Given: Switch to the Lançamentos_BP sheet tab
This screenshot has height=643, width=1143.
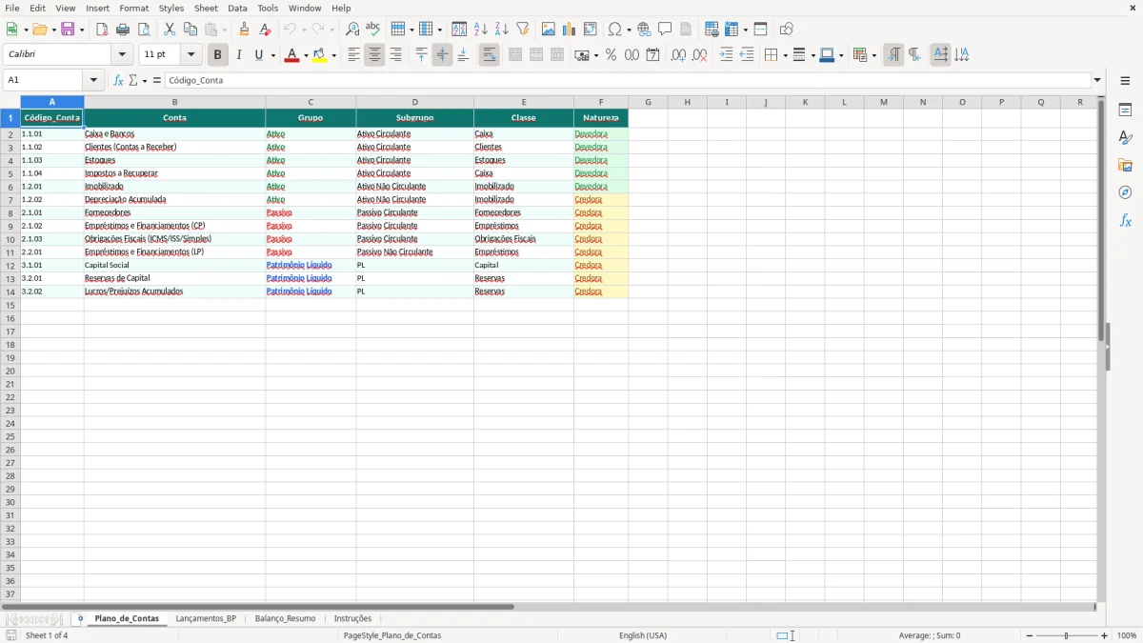Looking at the screenshot, I should (x=206, y=617).
